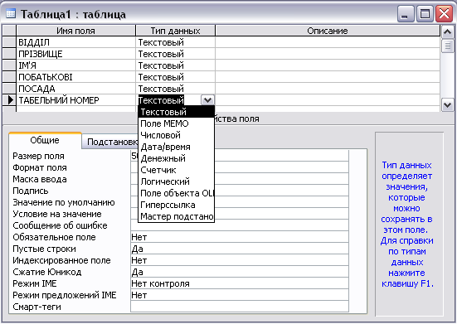This screenshot has width=457, height=324.
Task: Click the Сжатие Юникод value Да
Action: 240,272
